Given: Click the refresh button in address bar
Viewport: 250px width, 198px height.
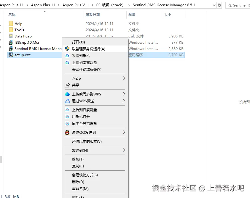Looking at the screenshot, I should point(219,5).
